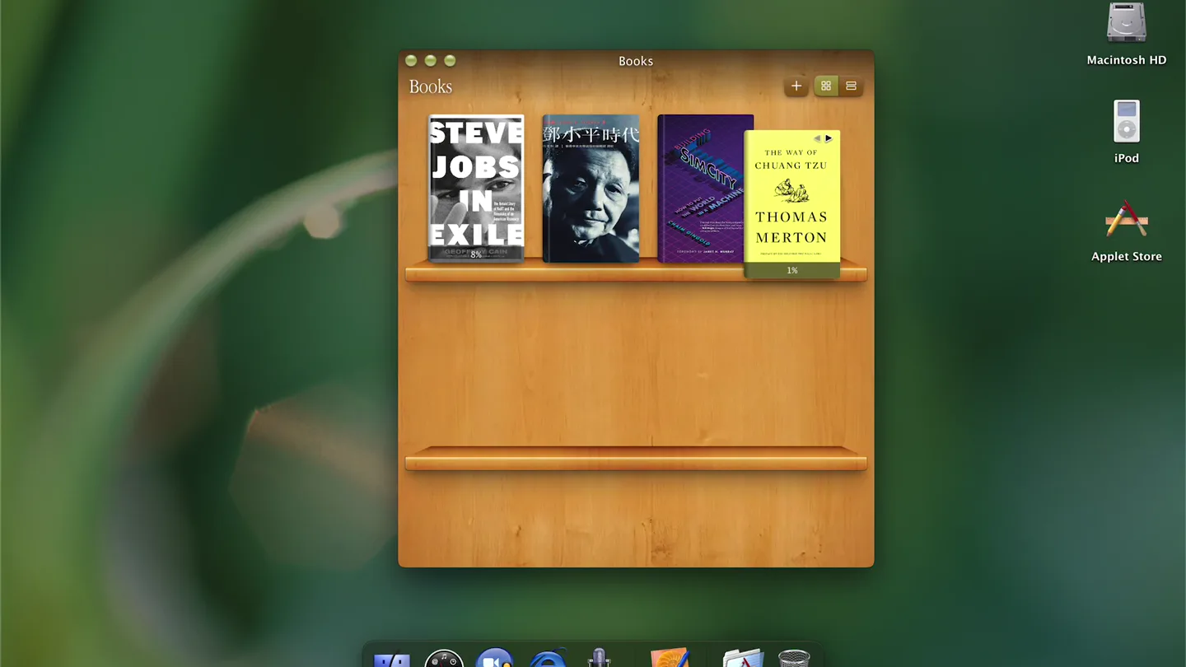Go to next page using right arrow on yellow book
This screenshot has width=1186, height=667.
click(x=829, y=138)
